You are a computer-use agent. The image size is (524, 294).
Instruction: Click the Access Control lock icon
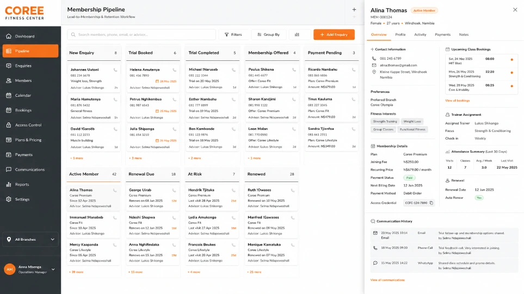coord(9,125)
